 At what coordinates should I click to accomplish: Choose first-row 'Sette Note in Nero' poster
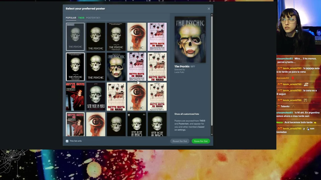point(157,37)
